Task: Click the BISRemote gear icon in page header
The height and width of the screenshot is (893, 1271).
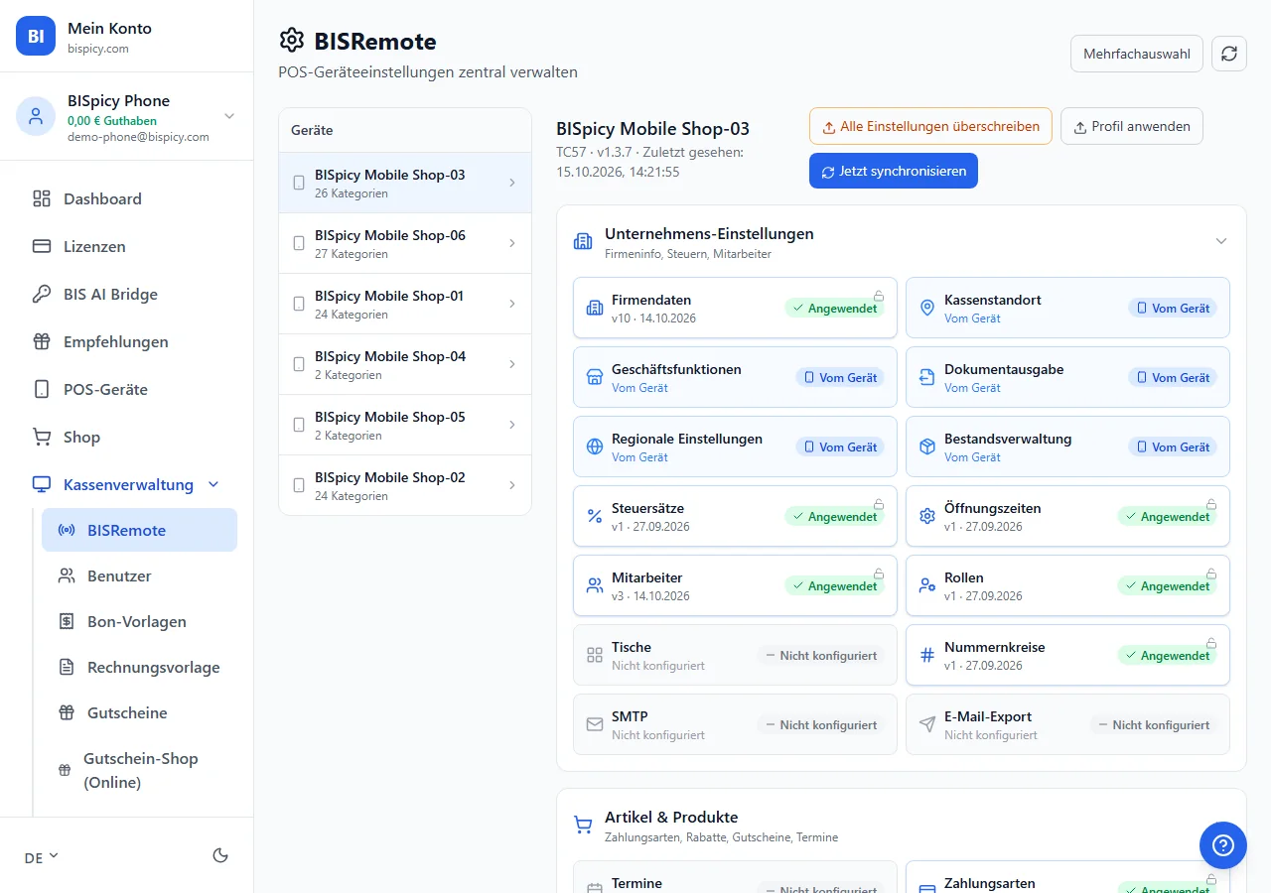Action: pos(292,41)
